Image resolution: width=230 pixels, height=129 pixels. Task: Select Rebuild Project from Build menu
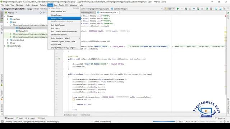pyautogui.click(x=64, y=18)
